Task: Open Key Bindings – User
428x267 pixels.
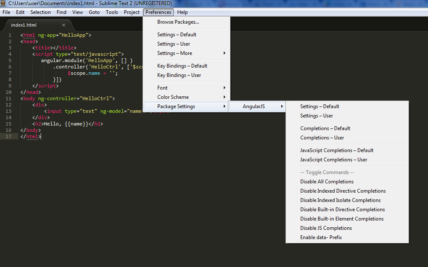Action: [x=187, y=75]
